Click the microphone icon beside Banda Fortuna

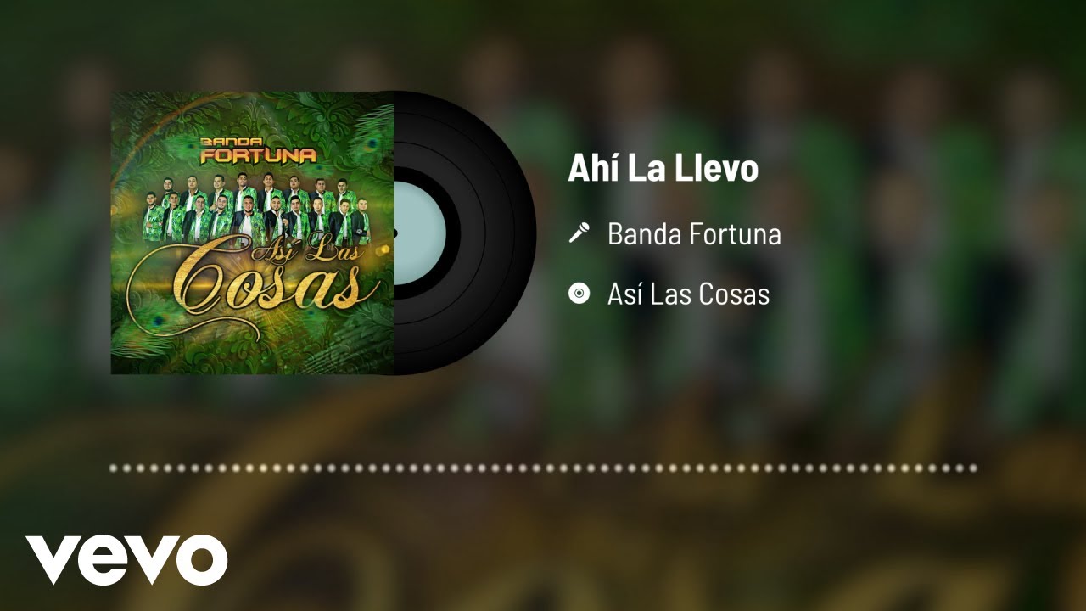[x=579, y=233]
